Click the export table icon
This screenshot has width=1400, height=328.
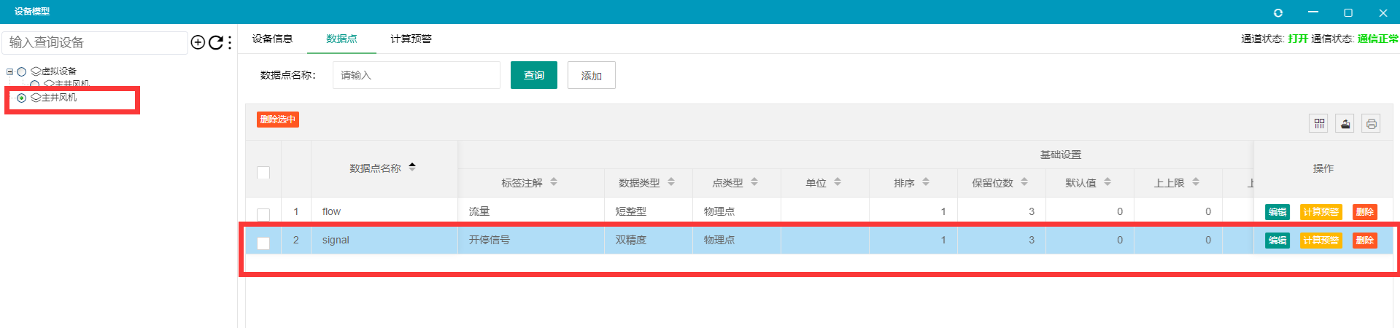[x=1345, y=124]
